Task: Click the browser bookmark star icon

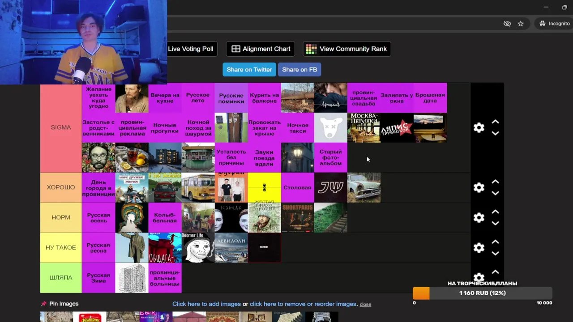Action: [x=521, y=23]
